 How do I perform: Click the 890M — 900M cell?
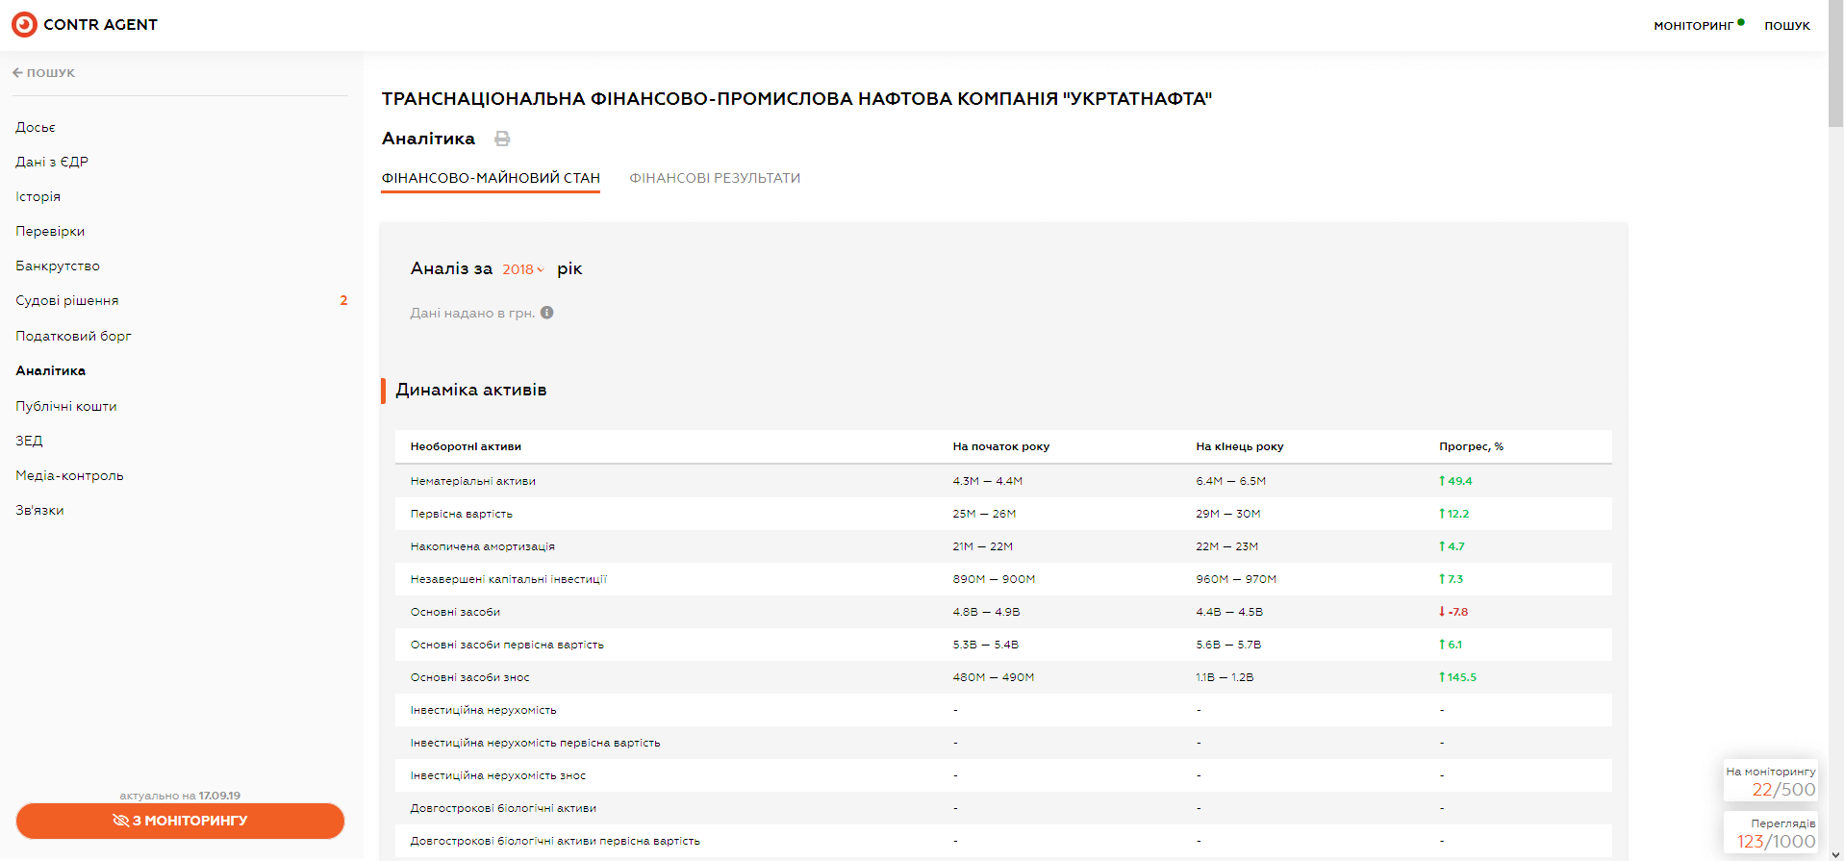point(994,579)
